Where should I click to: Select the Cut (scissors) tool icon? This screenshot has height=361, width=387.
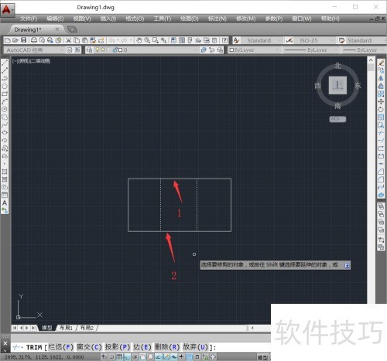(x=68, y=40)
